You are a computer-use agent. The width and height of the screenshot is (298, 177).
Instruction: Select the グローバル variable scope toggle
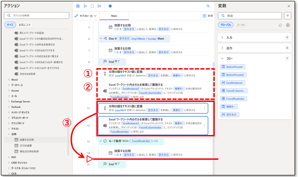coord(225,25)
